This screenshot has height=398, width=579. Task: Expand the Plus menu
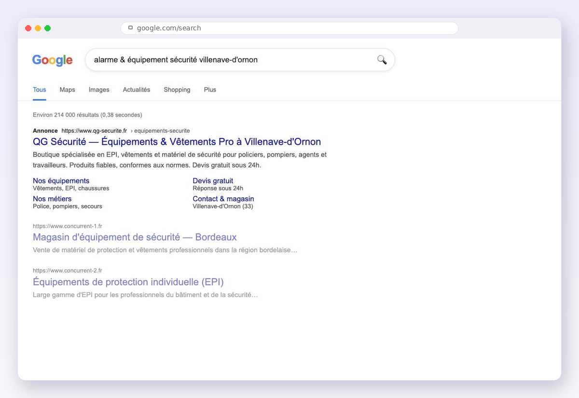click(x=210, y=90)
